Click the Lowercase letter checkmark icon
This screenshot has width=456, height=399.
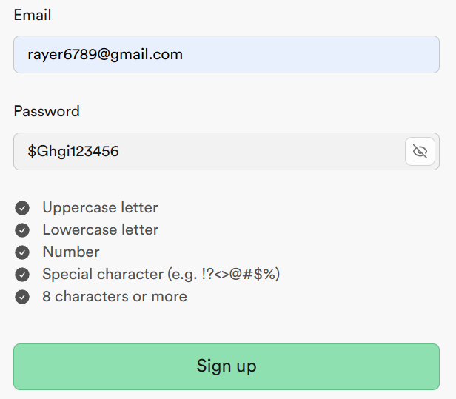click(x=22, y=230)
